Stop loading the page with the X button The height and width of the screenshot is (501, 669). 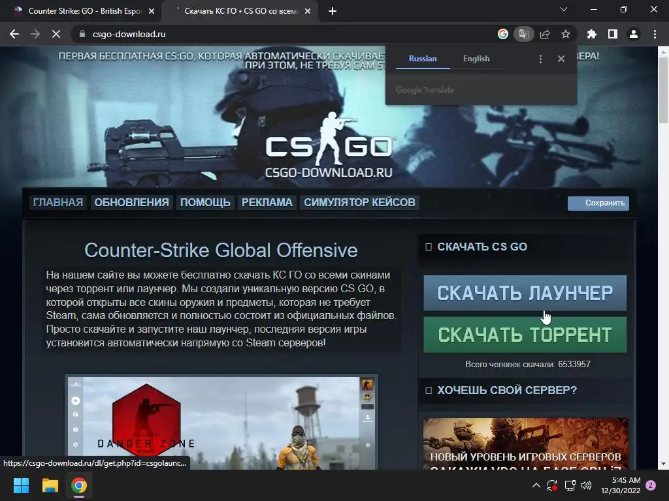click(56, 34)
